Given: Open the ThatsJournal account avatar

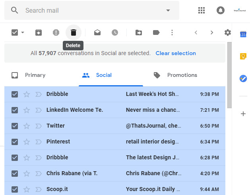Looking at the screenshot, I should coord(240,10).
